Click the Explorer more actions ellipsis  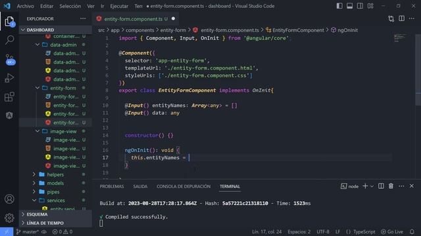[83, 18]
